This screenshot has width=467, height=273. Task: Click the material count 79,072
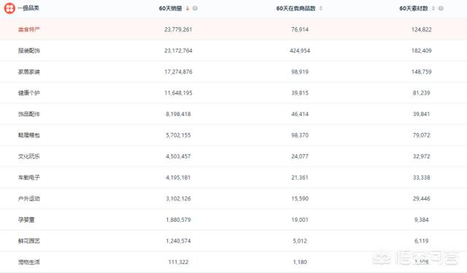(x=422, y=135)
